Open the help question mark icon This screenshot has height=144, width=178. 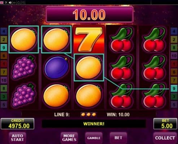[6, 3]
